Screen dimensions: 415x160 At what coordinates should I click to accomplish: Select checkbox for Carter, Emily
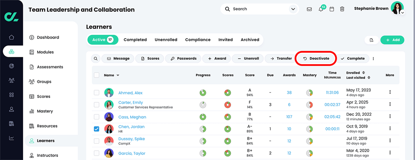tap(97, 105)
